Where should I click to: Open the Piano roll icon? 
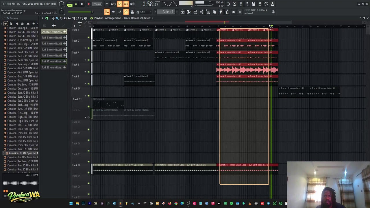click(189, 12)
